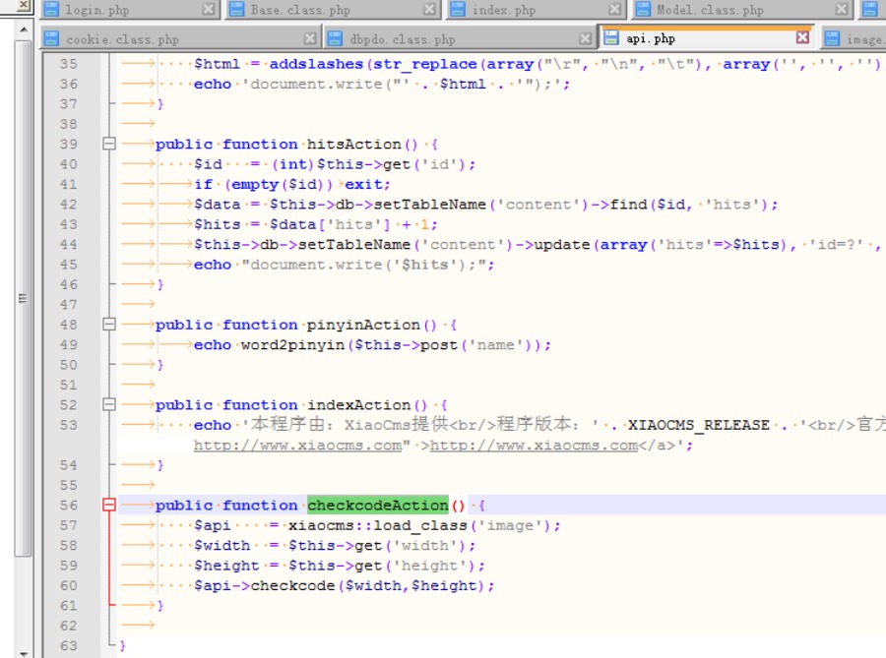The width and height of the screenshot is (886, 658).
Task: Open the Model.class.php tab
Action: [741, 10]
